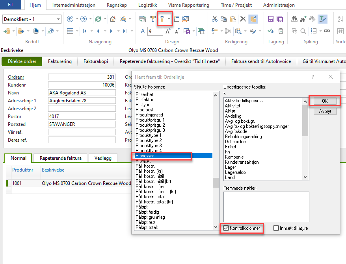Click the Navn field containing AKA Rogaland AS

click(82, 93)
